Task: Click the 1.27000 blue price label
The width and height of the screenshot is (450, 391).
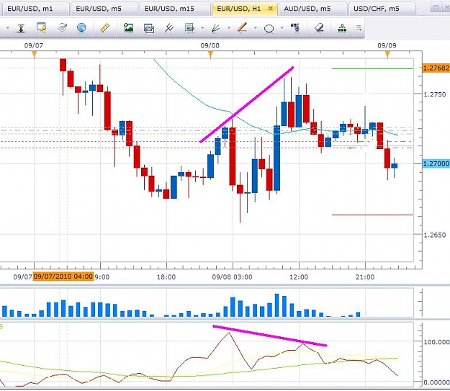Action: click(436, 163)
